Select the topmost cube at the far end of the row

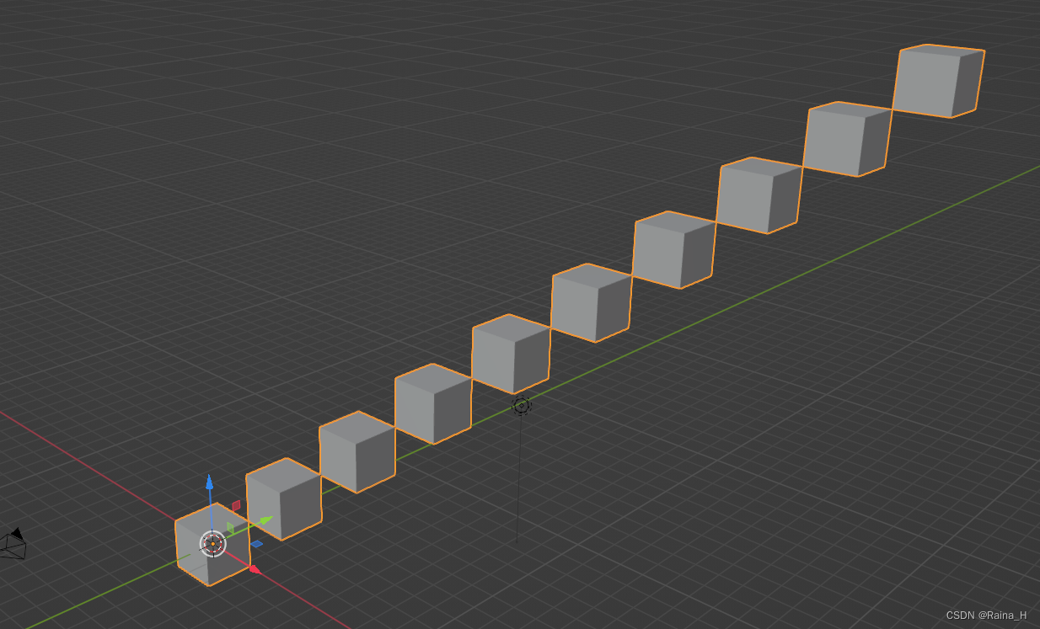pyautogui.click(x=938, y=81)
